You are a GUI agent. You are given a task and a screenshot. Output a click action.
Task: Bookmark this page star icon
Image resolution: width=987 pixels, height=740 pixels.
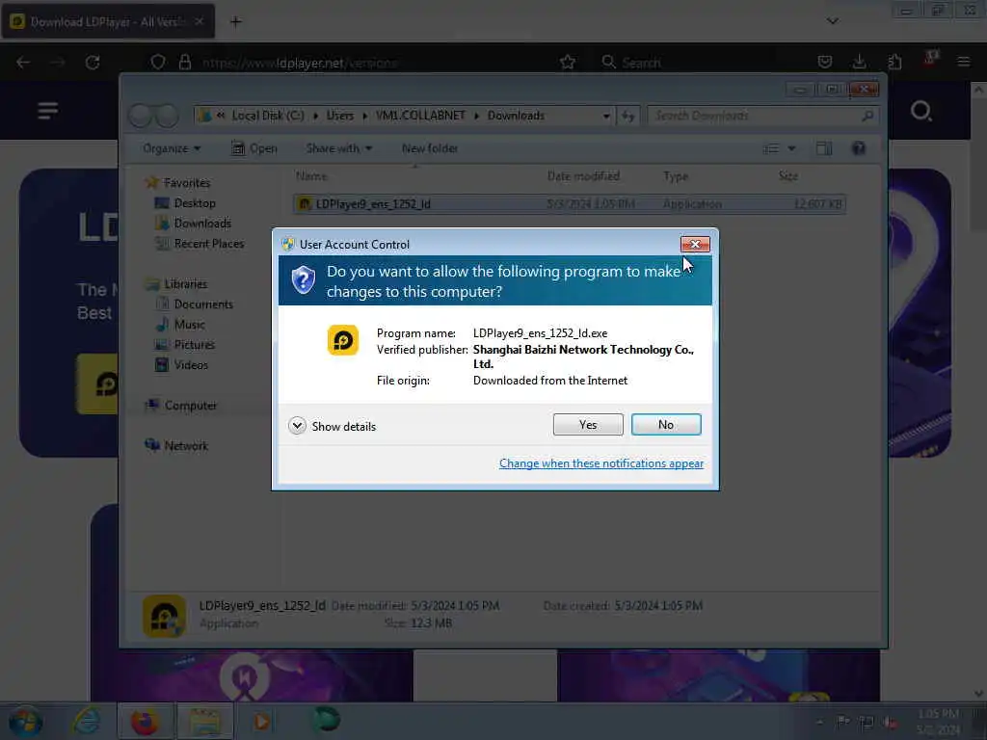tap(567, 63)
